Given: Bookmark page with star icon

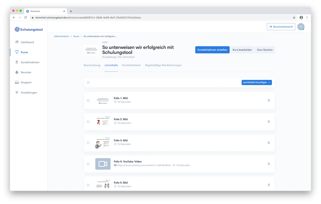Looking at the screenshot, I should (294, 18).
